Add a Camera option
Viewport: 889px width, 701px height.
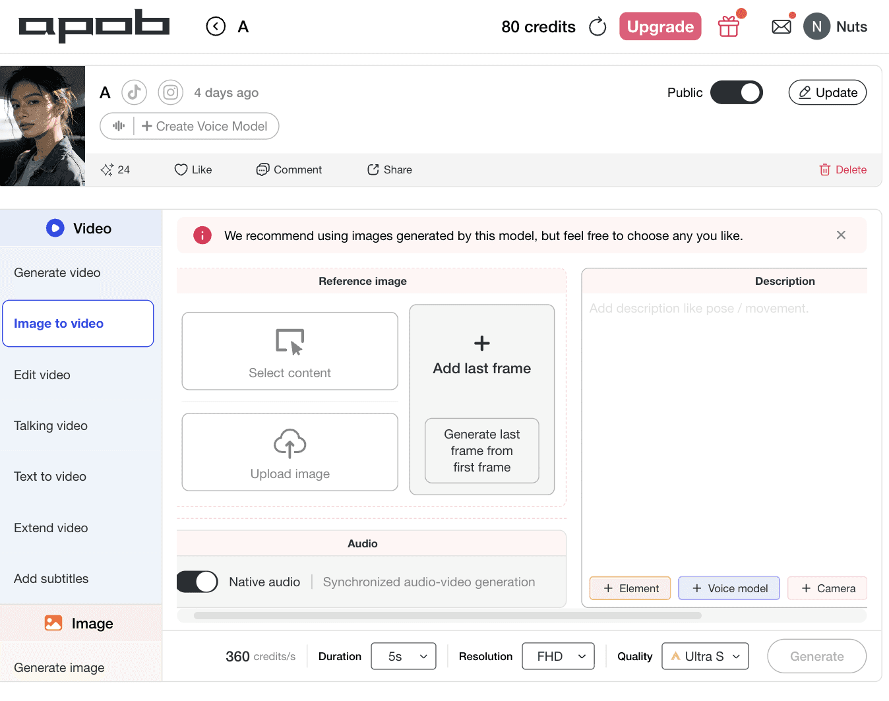828,588
